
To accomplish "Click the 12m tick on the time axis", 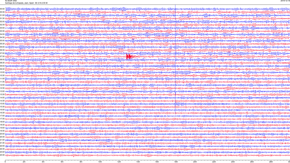I will pyautogui.click(x=119, y=162).
